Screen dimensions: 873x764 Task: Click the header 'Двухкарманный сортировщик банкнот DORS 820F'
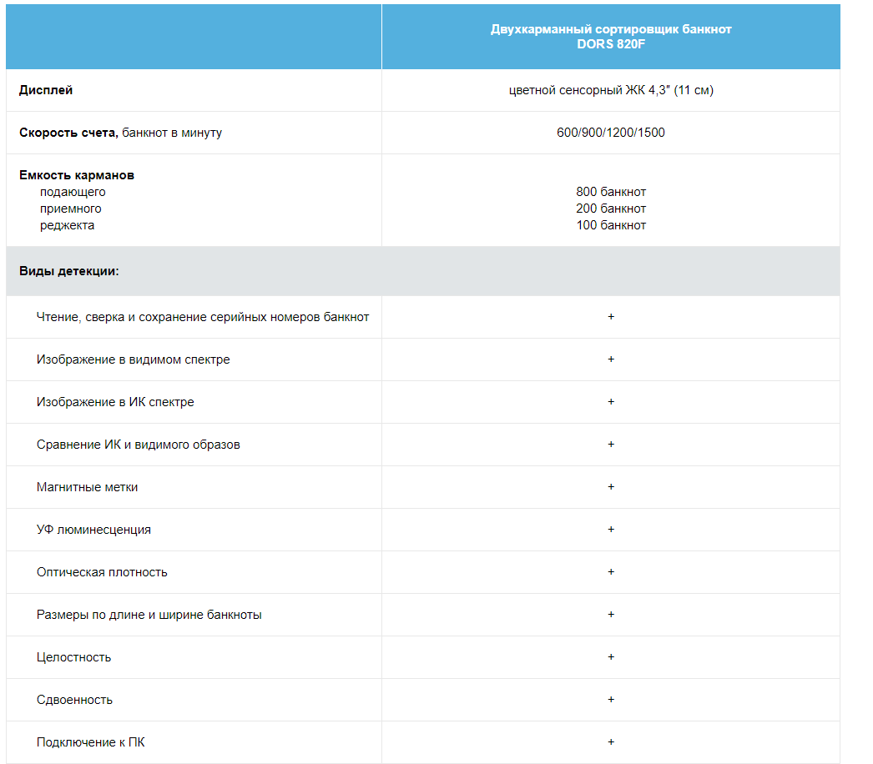pyautogui.click(x=611, y=37)
